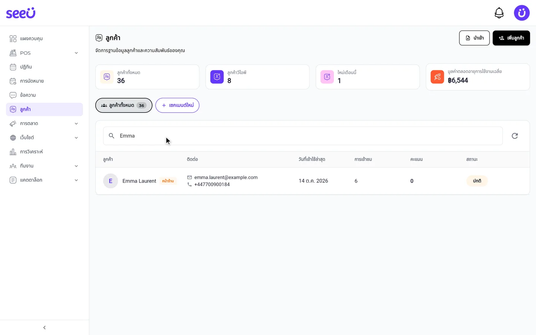
Task: Open the notifications bell
Action: point(499,13)
